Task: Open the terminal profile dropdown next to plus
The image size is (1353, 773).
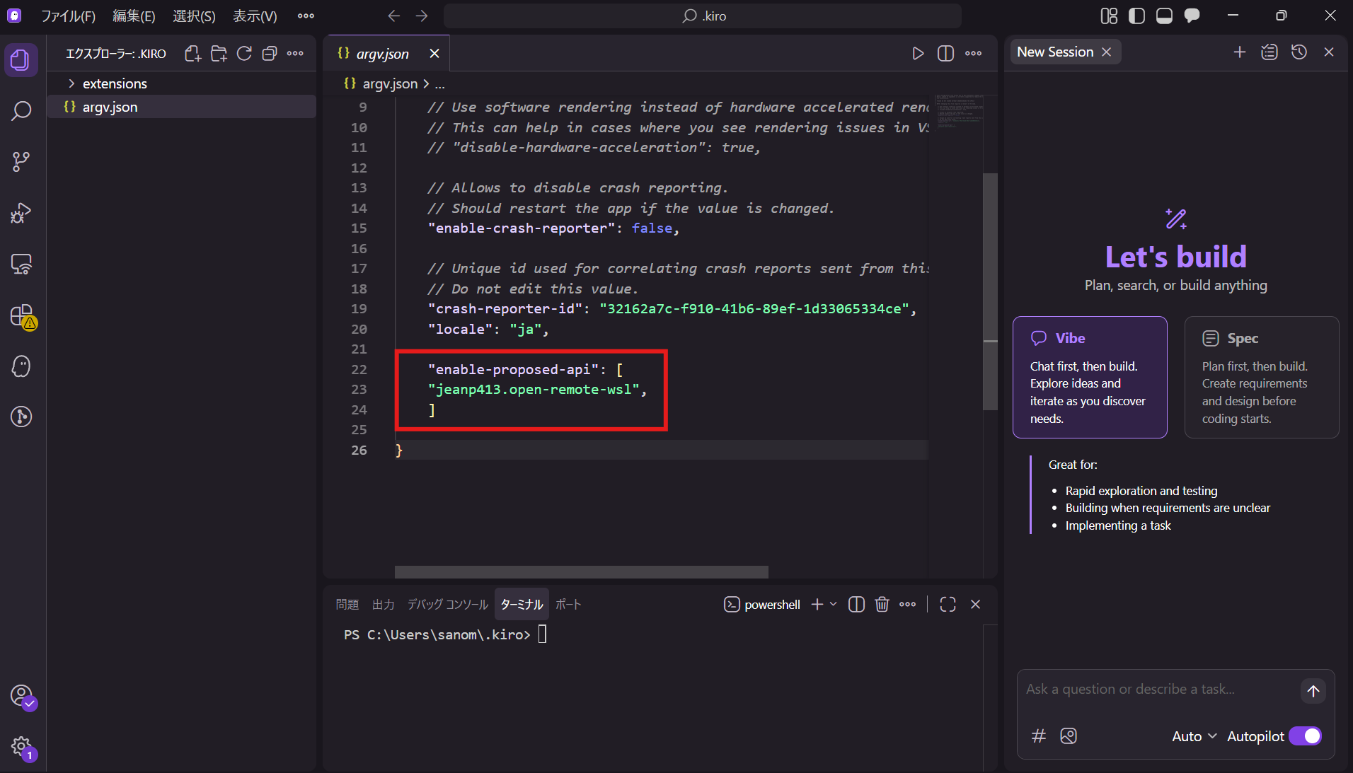Action: 832,605
